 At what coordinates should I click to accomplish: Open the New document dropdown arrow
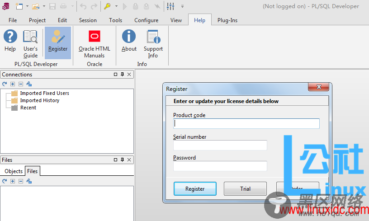(27, 6)
